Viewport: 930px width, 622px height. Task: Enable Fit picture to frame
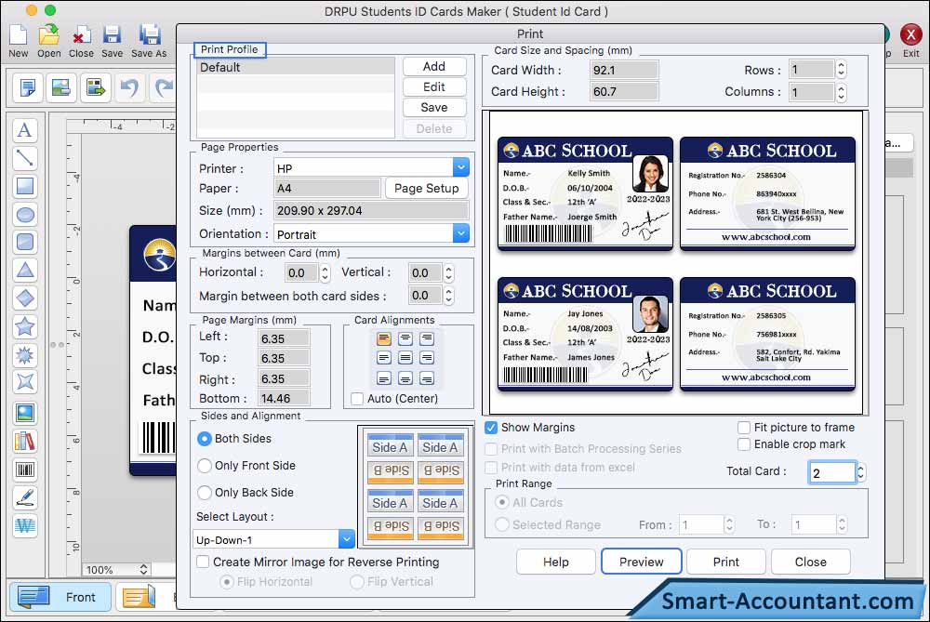tap(744, 428)
